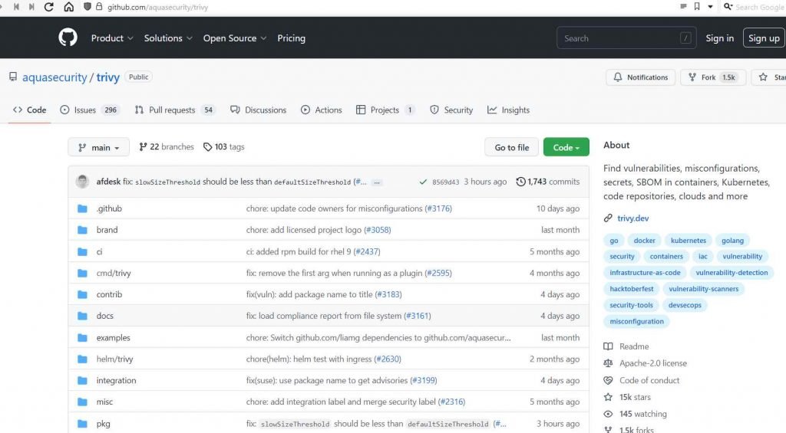Expand the green Code download dropdown

tap(566, 147)
